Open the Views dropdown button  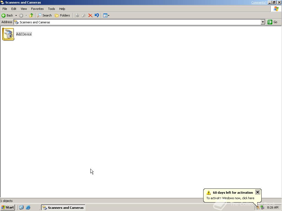pyautogui.click(x=106, y=15)
